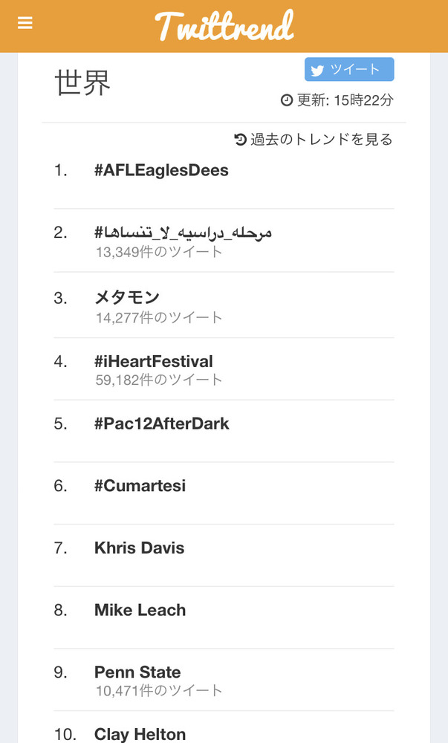Select the メタモン trend
448x743 pixels.
127,297
